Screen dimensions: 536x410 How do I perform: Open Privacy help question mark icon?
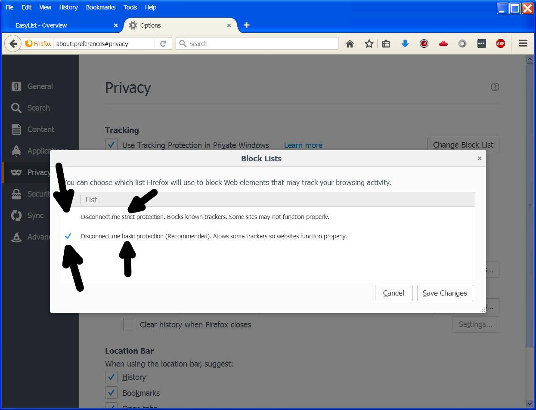495,87
